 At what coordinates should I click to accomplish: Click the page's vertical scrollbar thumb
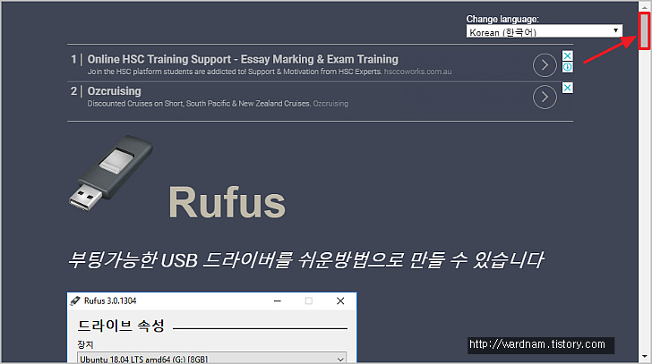[644, 31]
